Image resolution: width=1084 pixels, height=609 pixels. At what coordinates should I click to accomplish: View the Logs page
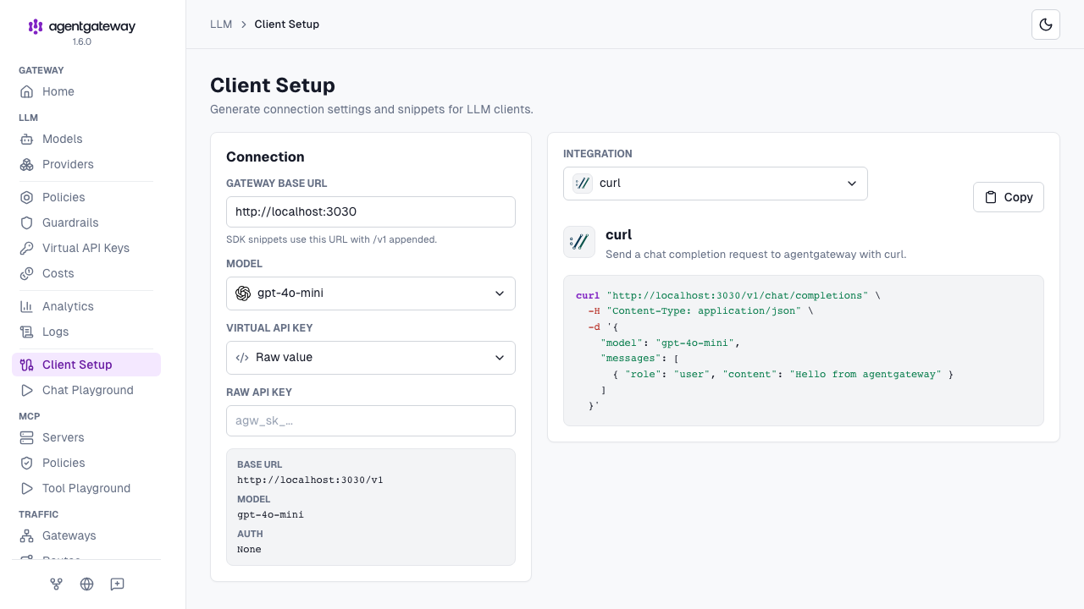coord(86,332)
